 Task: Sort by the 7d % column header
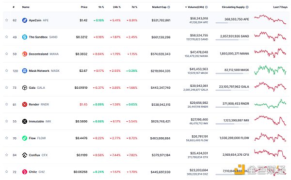134,7
